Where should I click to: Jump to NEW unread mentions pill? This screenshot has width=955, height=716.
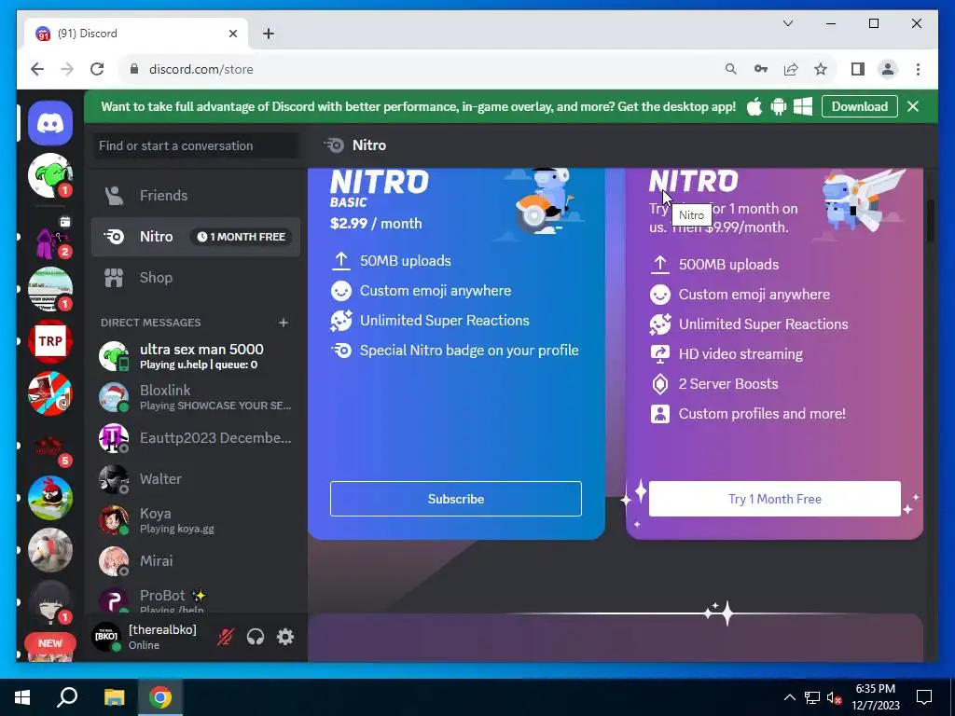tap(50, 643)
